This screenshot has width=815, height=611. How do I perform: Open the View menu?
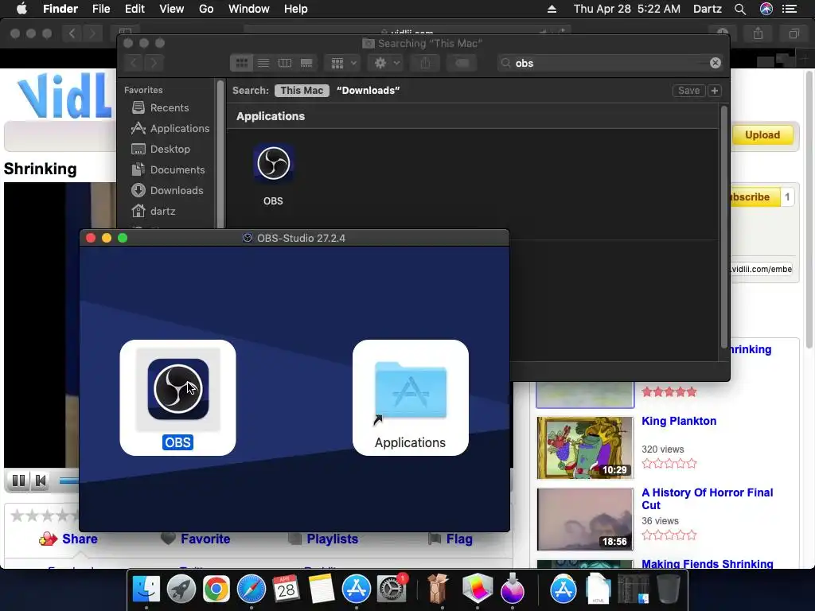click(x=172, y=9)
